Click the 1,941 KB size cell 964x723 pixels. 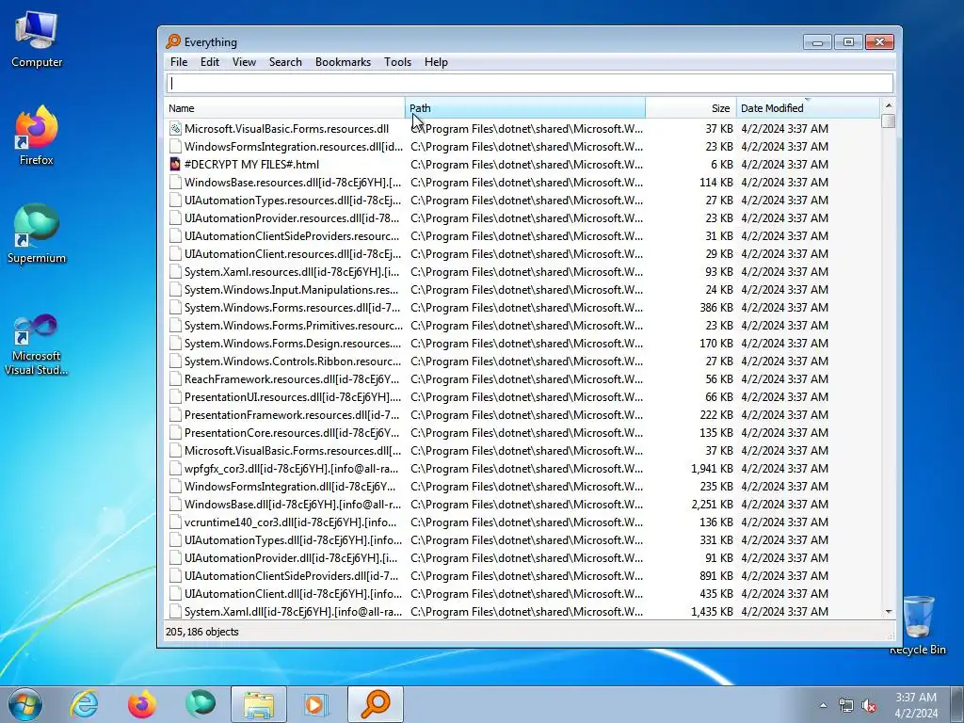click(712, 469)
